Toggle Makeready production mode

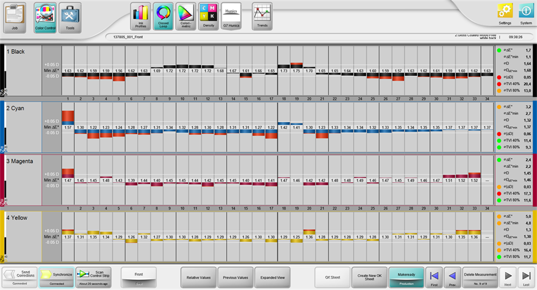(x=406, y=277)
